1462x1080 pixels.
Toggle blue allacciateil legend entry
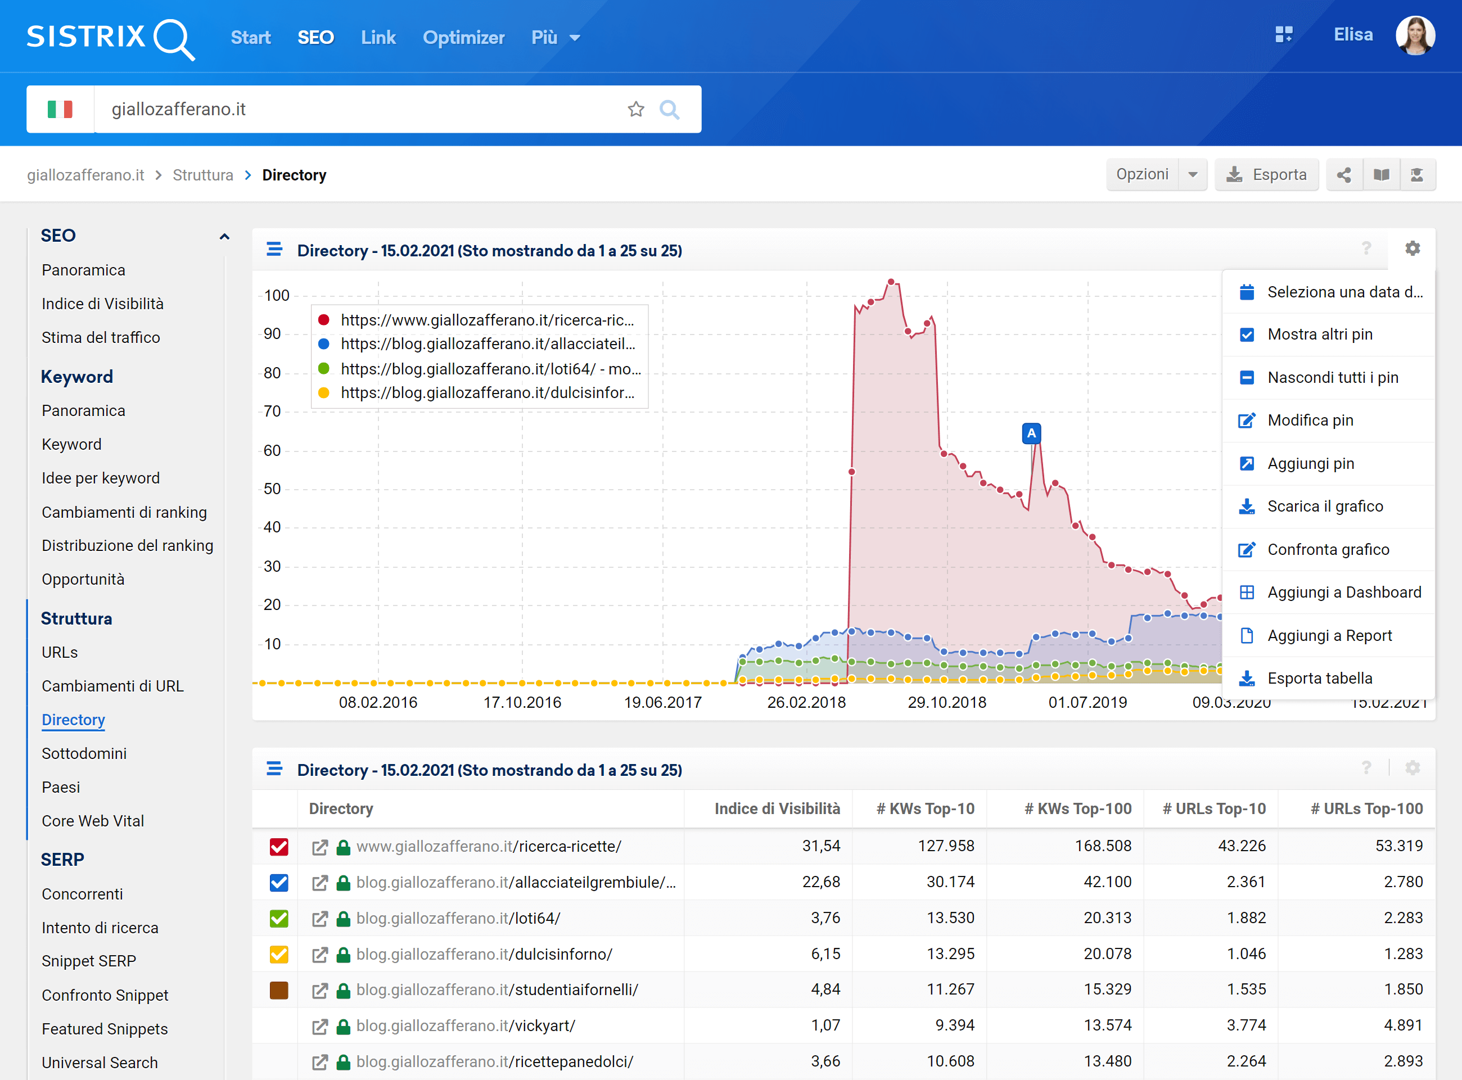[x=477, y=344]
